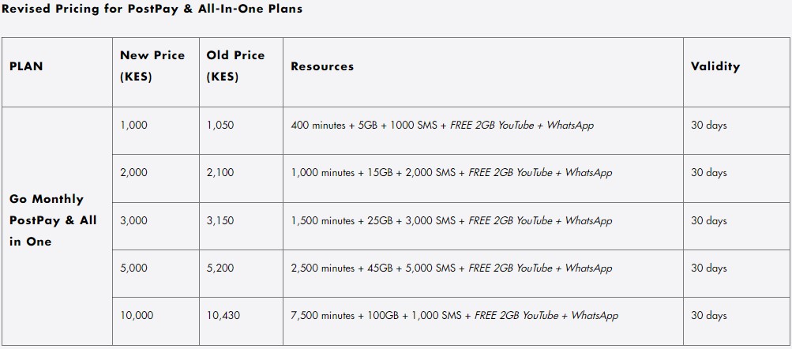Image resolution: width=792 pixels, height=349 pixels.
Task: Click the 3,000 new price cell
Action: [x=133, y=221]
